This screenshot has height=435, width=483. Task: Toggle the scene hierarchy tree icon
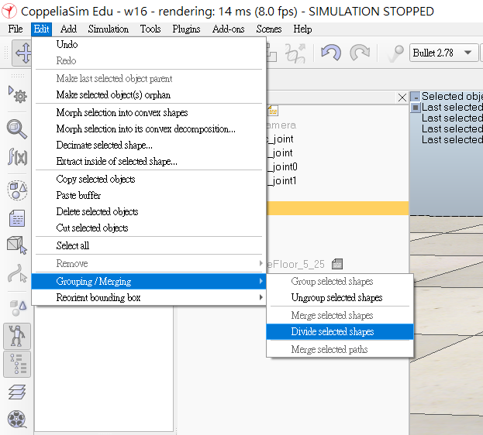click(x=17, y=364)
